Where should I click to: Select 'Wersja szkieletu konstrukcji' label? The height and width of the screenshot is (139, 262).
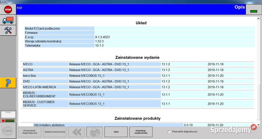(43, 41)
